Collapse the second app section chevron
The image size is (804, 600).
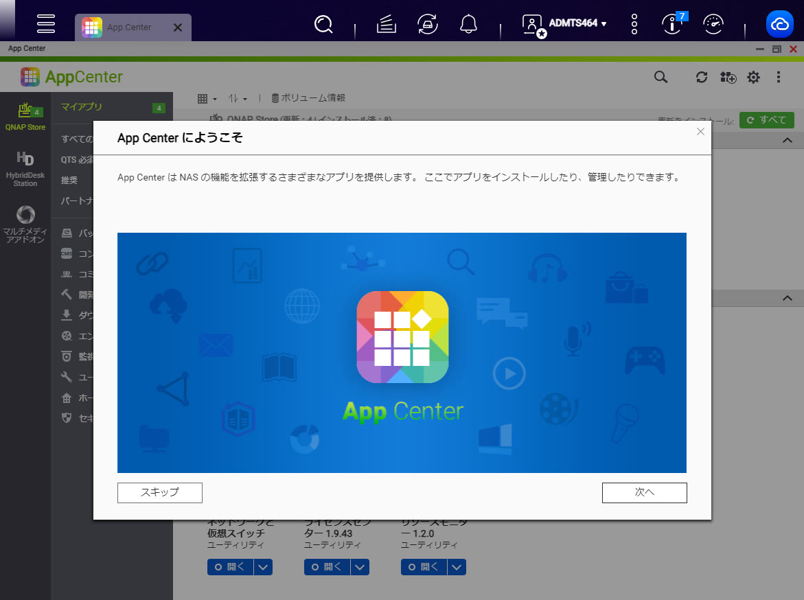coord(787,299)
